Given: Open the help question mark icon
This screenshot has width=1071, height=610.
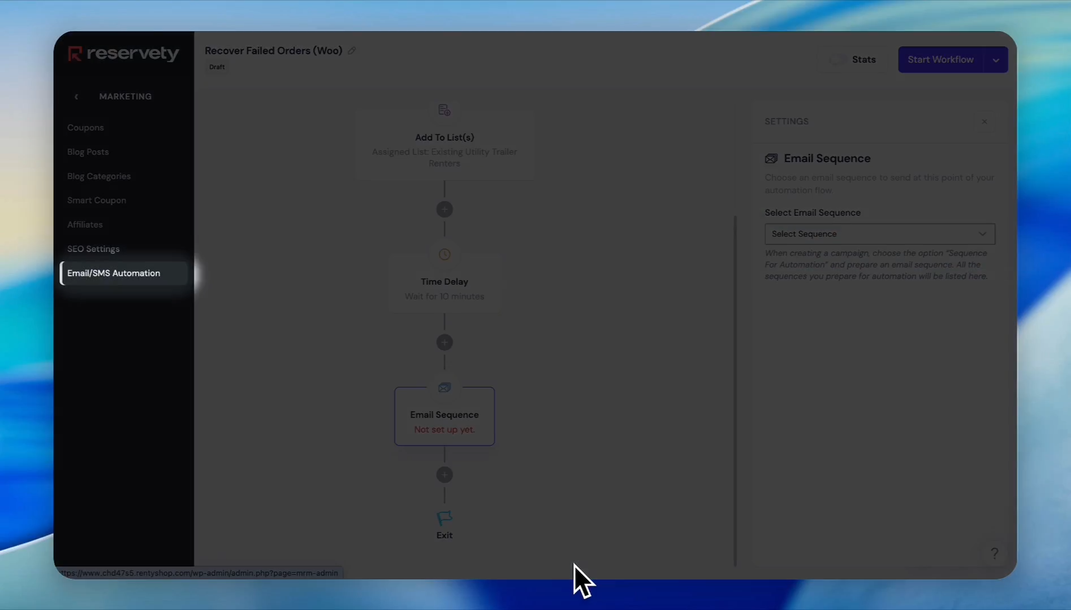Looking at the screenshot, I should tap(995, 554).
